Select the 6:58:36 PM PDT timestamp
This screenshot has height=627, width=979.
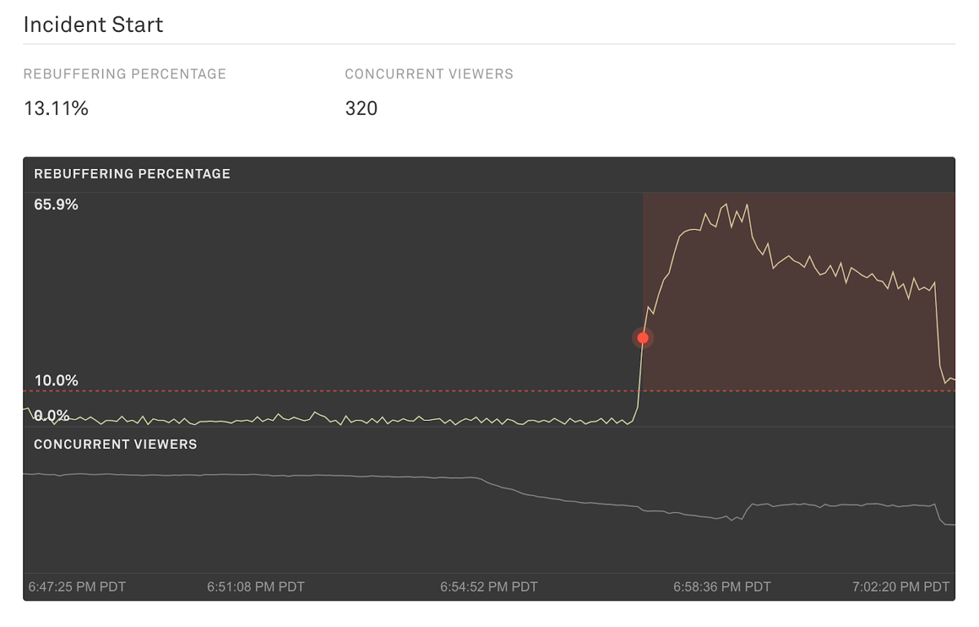click(x=723, y=586)
